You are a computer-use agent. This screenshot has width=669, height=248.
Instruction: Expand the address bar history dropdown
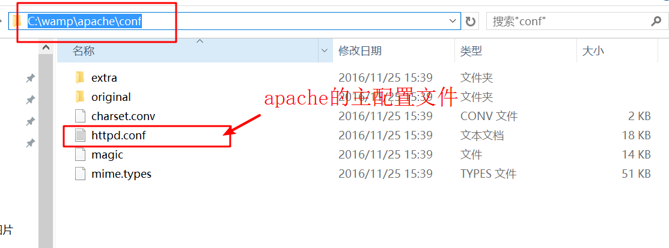[x=453, y=21]
